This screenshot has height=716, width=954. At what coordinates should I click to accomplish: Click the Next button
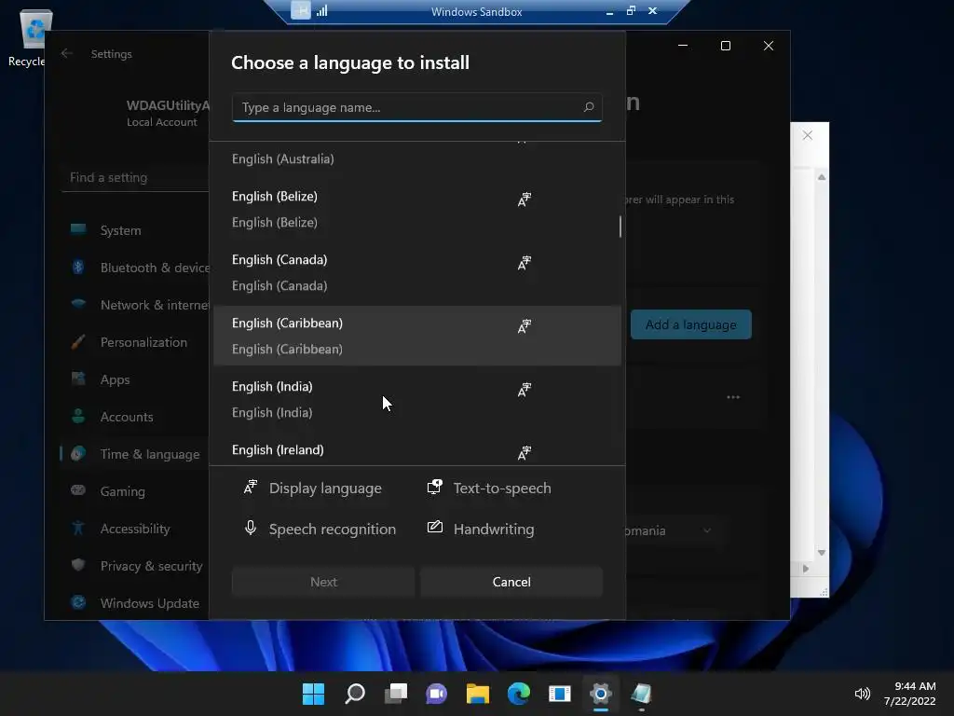323,582
